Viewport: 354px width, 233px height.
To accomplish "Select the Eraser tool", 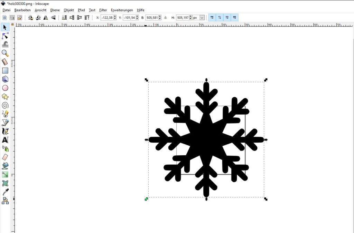I will point(5,157).
